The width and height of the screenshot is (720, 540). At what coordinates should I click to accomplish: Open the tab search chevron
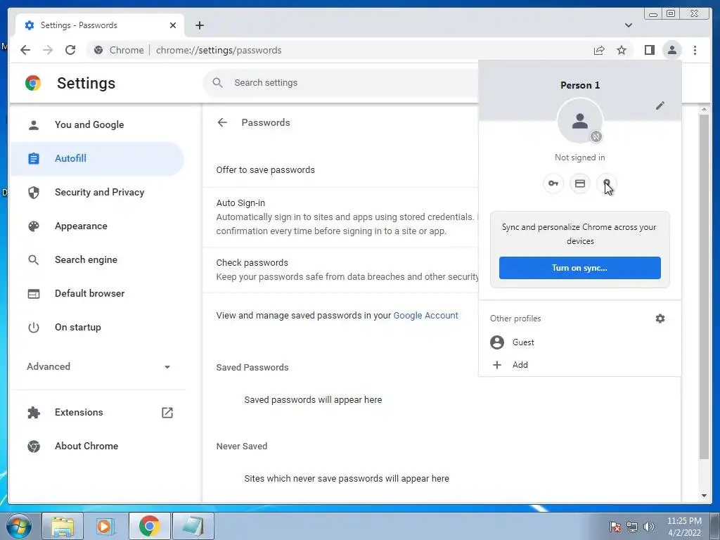tap(628, 25)
